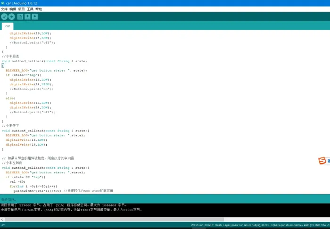Screen dimensions: 330x229
Task: Click line number 62 in status bar
Action: click(x=3, y=225)
